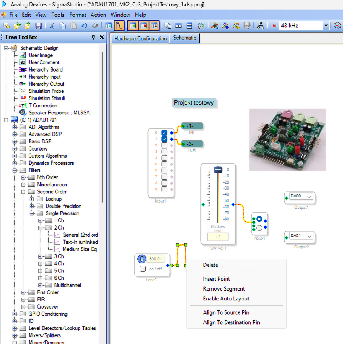The image size is (343, 344).
Task: Toggle the Tone1 on / off checkbox
Action: [x=143, y=269]
